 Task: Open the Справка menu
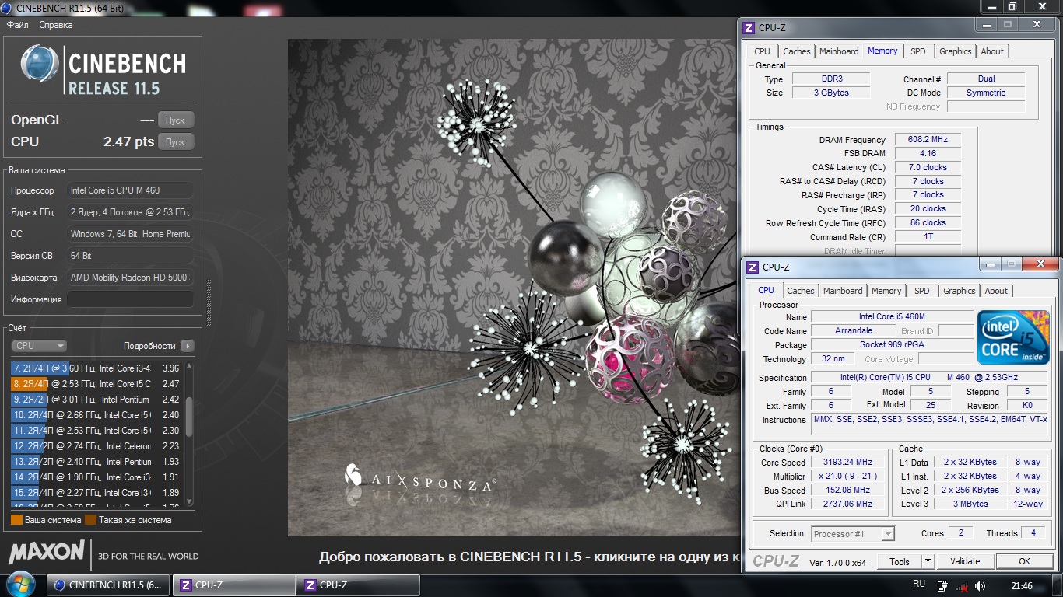tap(56, 25)
